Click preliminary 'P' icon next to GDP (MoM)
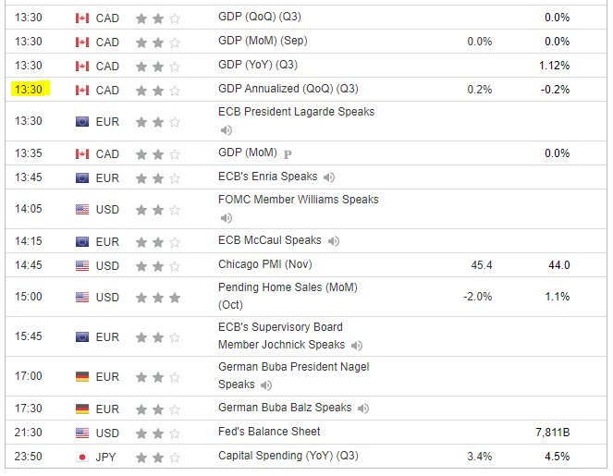This screenshot has height=476, width=613. 288,154
